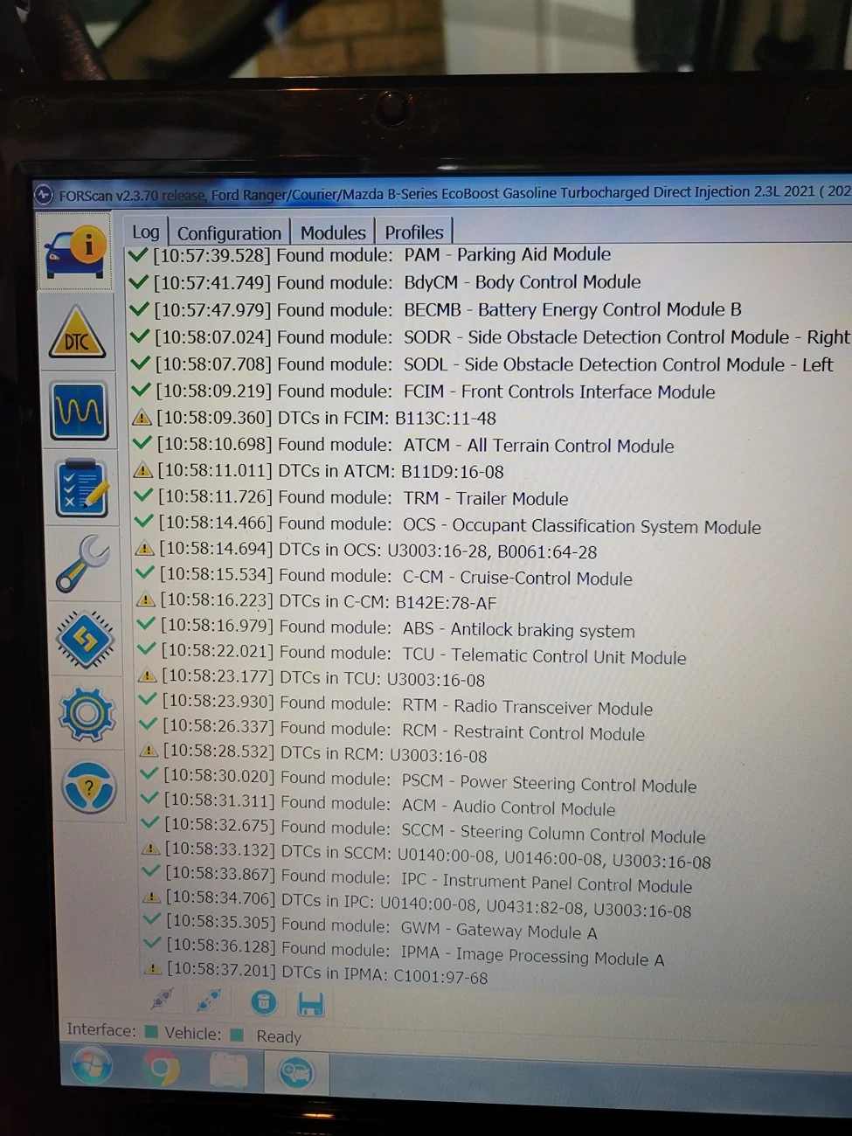Click the Ready status text
The width and height of the screenshot is (852, 1136).
click(x=278, y=1036)
